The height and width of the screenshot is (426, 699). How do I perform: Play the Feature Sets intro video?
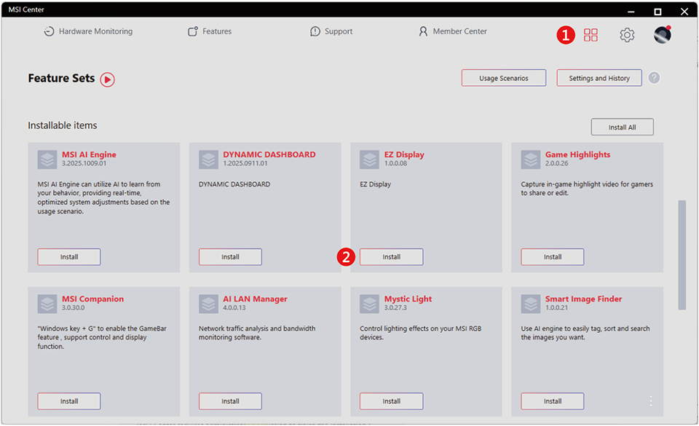click(x=108, y=79)
